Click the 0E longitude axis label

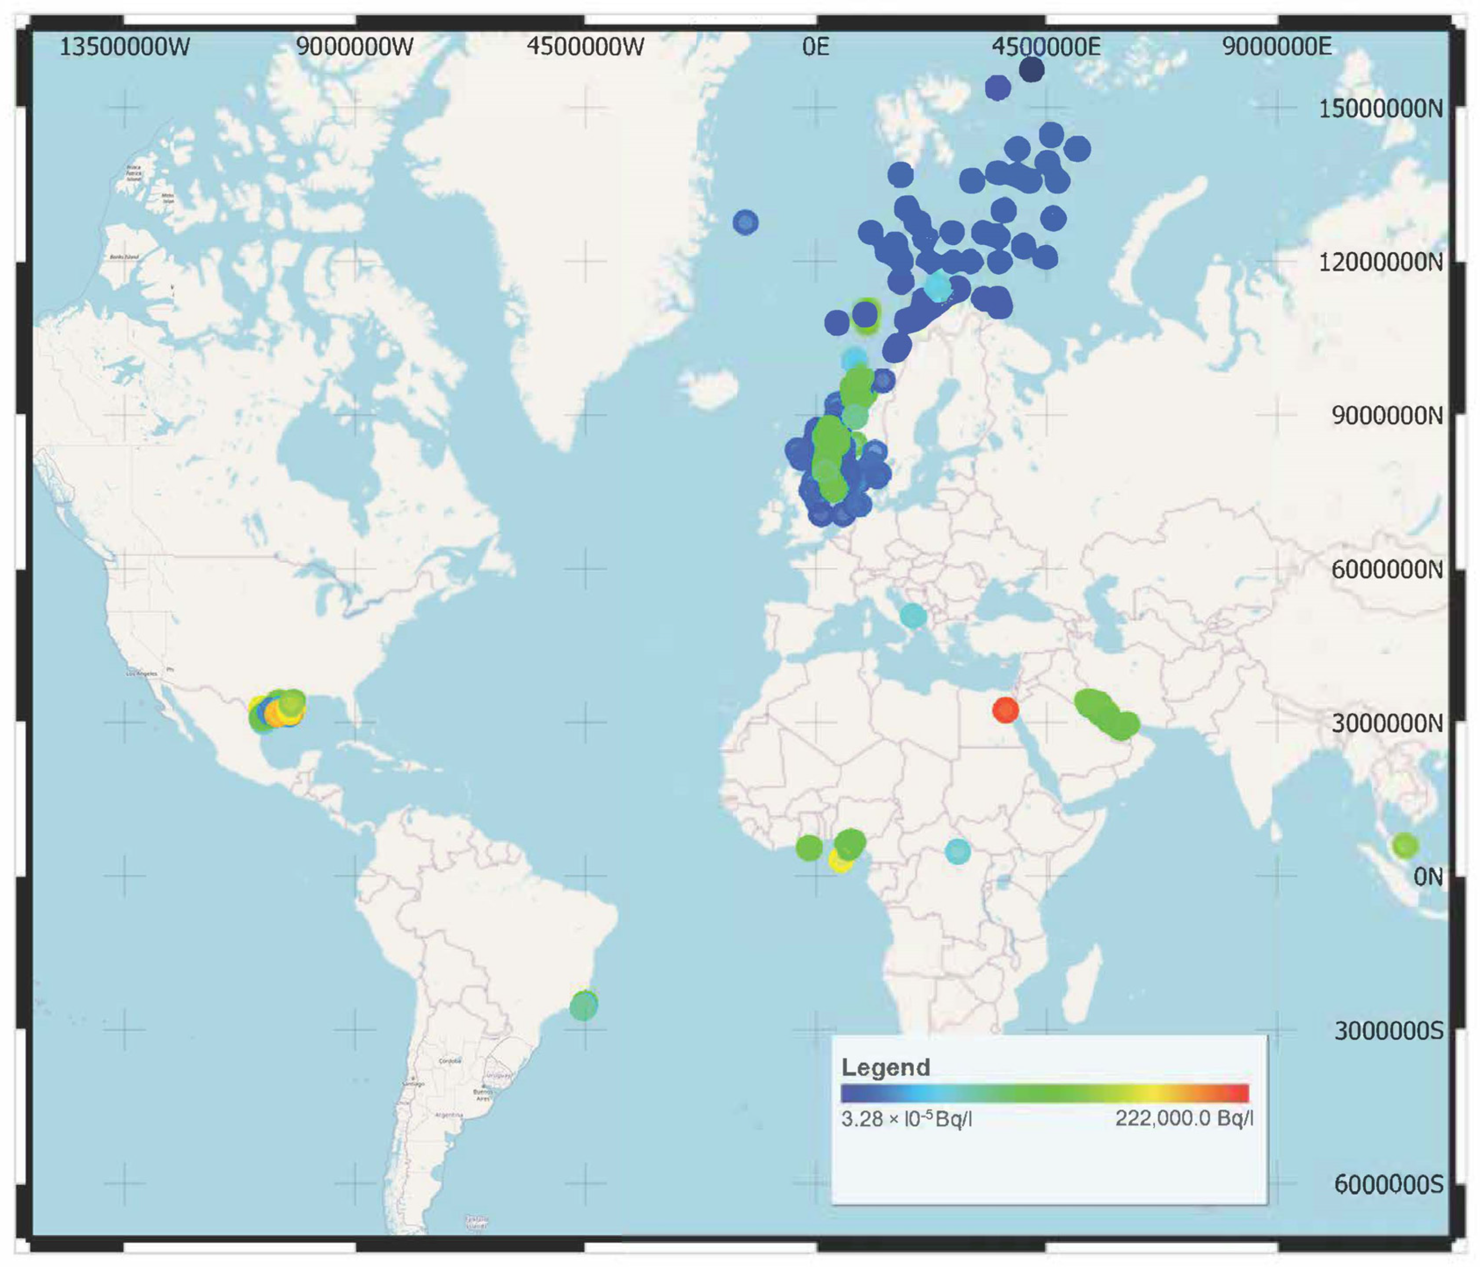coord(815,47)
